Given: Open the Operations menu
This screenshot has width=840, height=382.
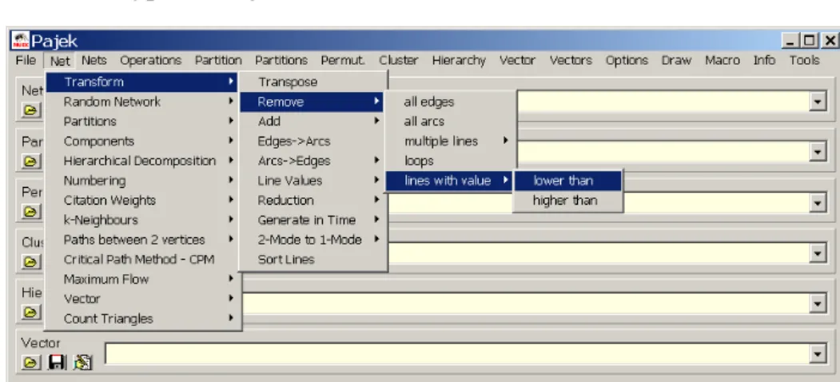Looking at the screenshot, I should 150,61.
